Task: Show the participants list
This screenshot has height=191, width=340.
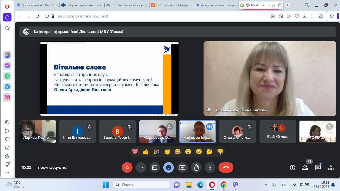Action: pyautogui.click(x=305, y=167)
